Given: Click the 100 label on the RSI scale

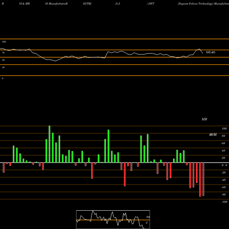Looking at the screenshot, I should [x=4, y=42].
